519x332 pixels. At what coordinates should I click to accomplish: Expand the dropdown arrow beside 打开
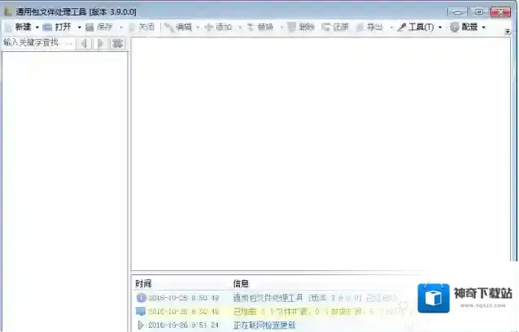tap(79, 27)
